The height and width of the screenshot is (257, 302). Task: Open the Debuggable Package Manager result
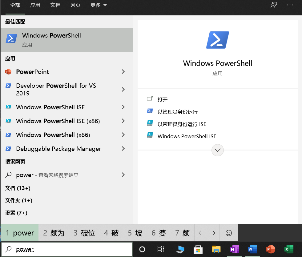coord(66,149)
